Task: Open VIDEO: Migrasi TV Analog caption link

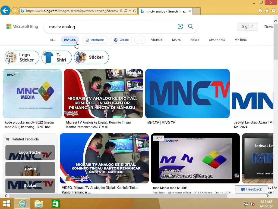Action: tap(100, 190)
